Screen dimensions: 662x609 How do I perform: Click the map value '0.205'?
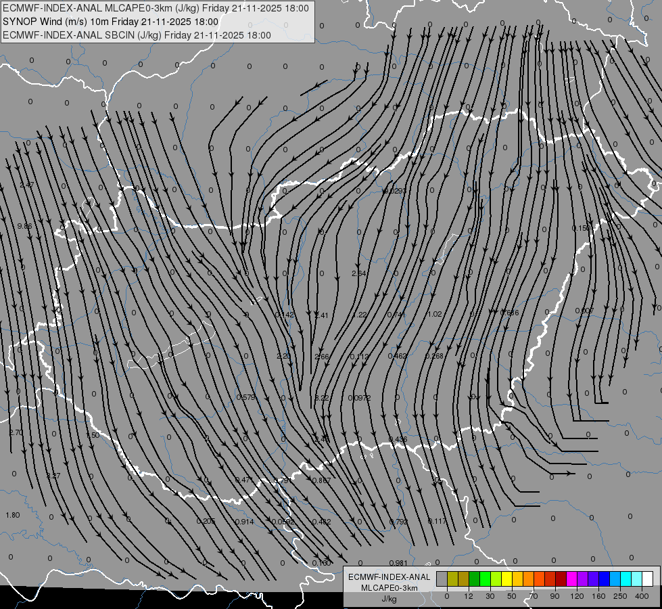coord(206,521)
